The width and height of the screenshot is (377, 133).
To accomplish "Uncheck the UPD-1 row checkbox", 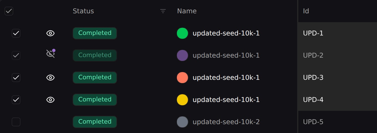I will (16, 33).
